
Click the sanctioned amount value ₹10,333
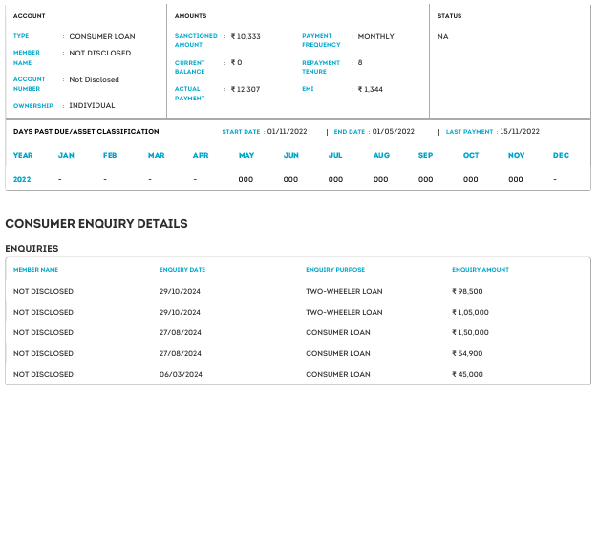tap(246, 37)
